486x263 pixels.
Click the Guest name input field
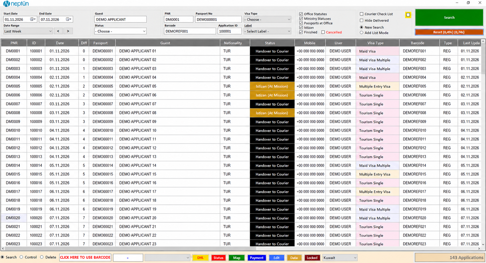point(120,19)
